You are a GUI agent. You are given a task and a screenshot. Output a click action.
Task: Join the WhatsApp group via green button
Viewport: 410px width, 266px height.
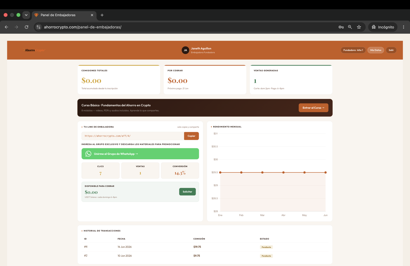coord(140,154)
